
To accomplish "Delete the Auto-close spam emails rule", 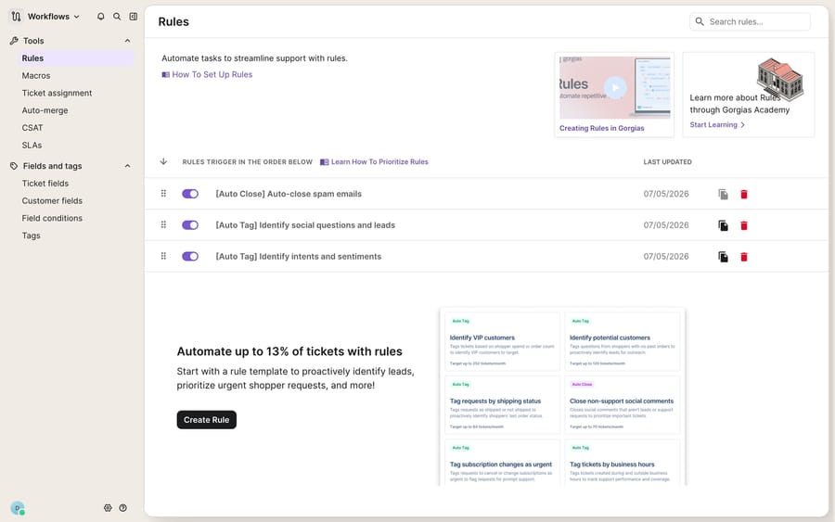I will pos(744,194).
